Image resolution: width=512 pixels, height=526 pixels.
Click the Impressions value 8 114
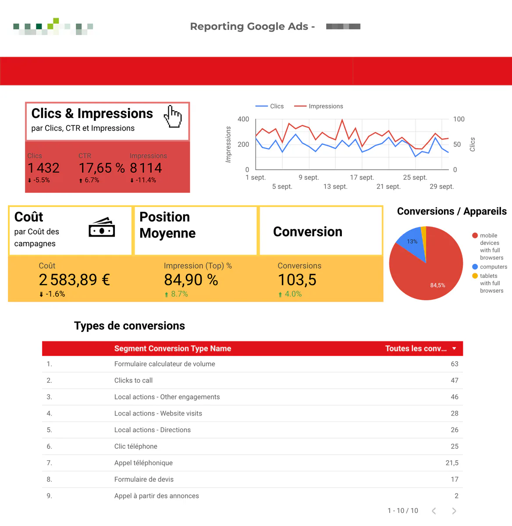146,168
